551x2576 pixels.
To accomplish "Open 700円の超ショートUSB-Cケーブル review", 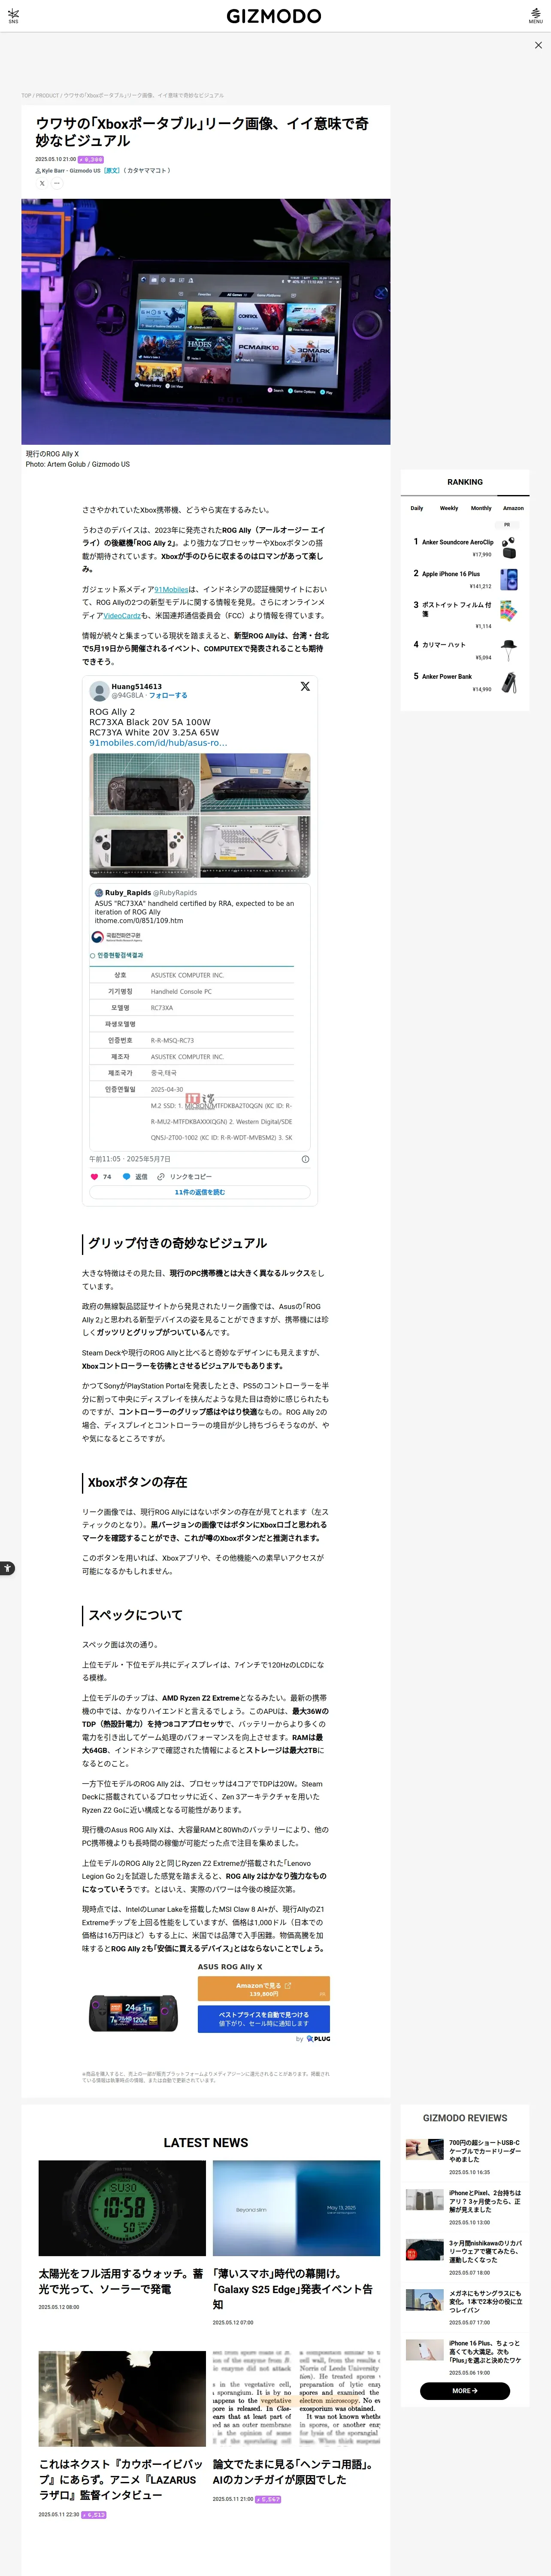I will tap(465, 2156).
